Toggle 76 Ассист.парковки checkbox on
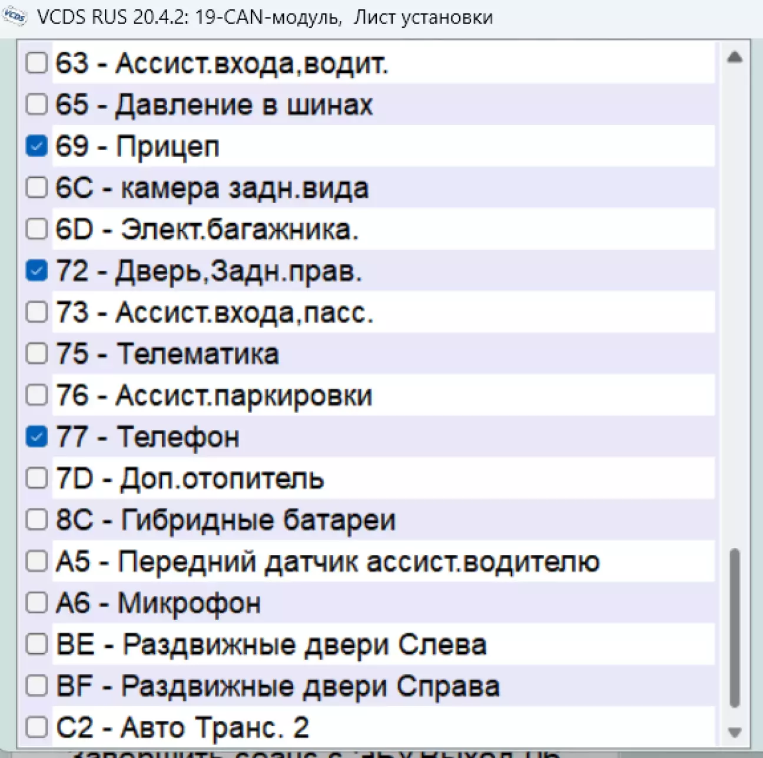Image resolution: width=763 pixels, height=758 pixels. point(37,395)
